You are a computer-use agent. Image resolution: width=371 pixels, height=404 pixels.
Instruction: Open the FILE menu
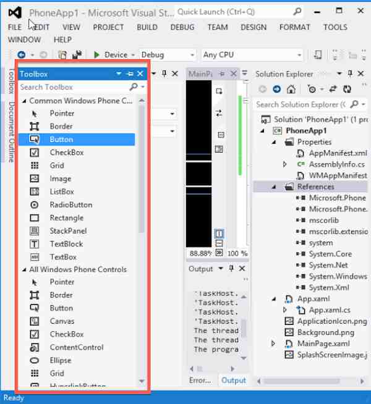point(15,27)
